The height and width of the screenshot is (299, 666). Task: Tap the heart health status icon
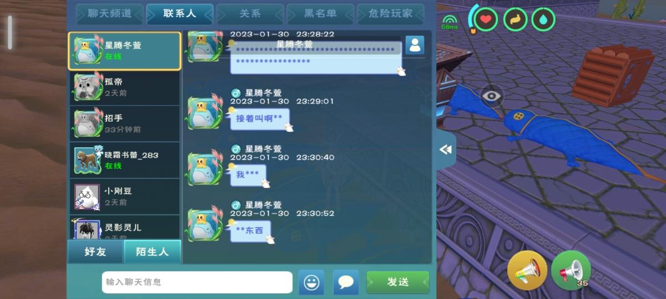[486, 20]
